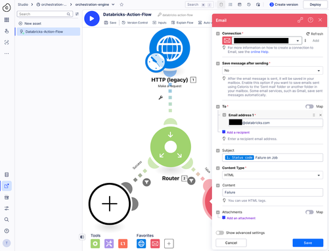This screenshot has height=251, width=329.
Task: Open the Content Type HTML dropdown
Action: [x=273, y=175]
